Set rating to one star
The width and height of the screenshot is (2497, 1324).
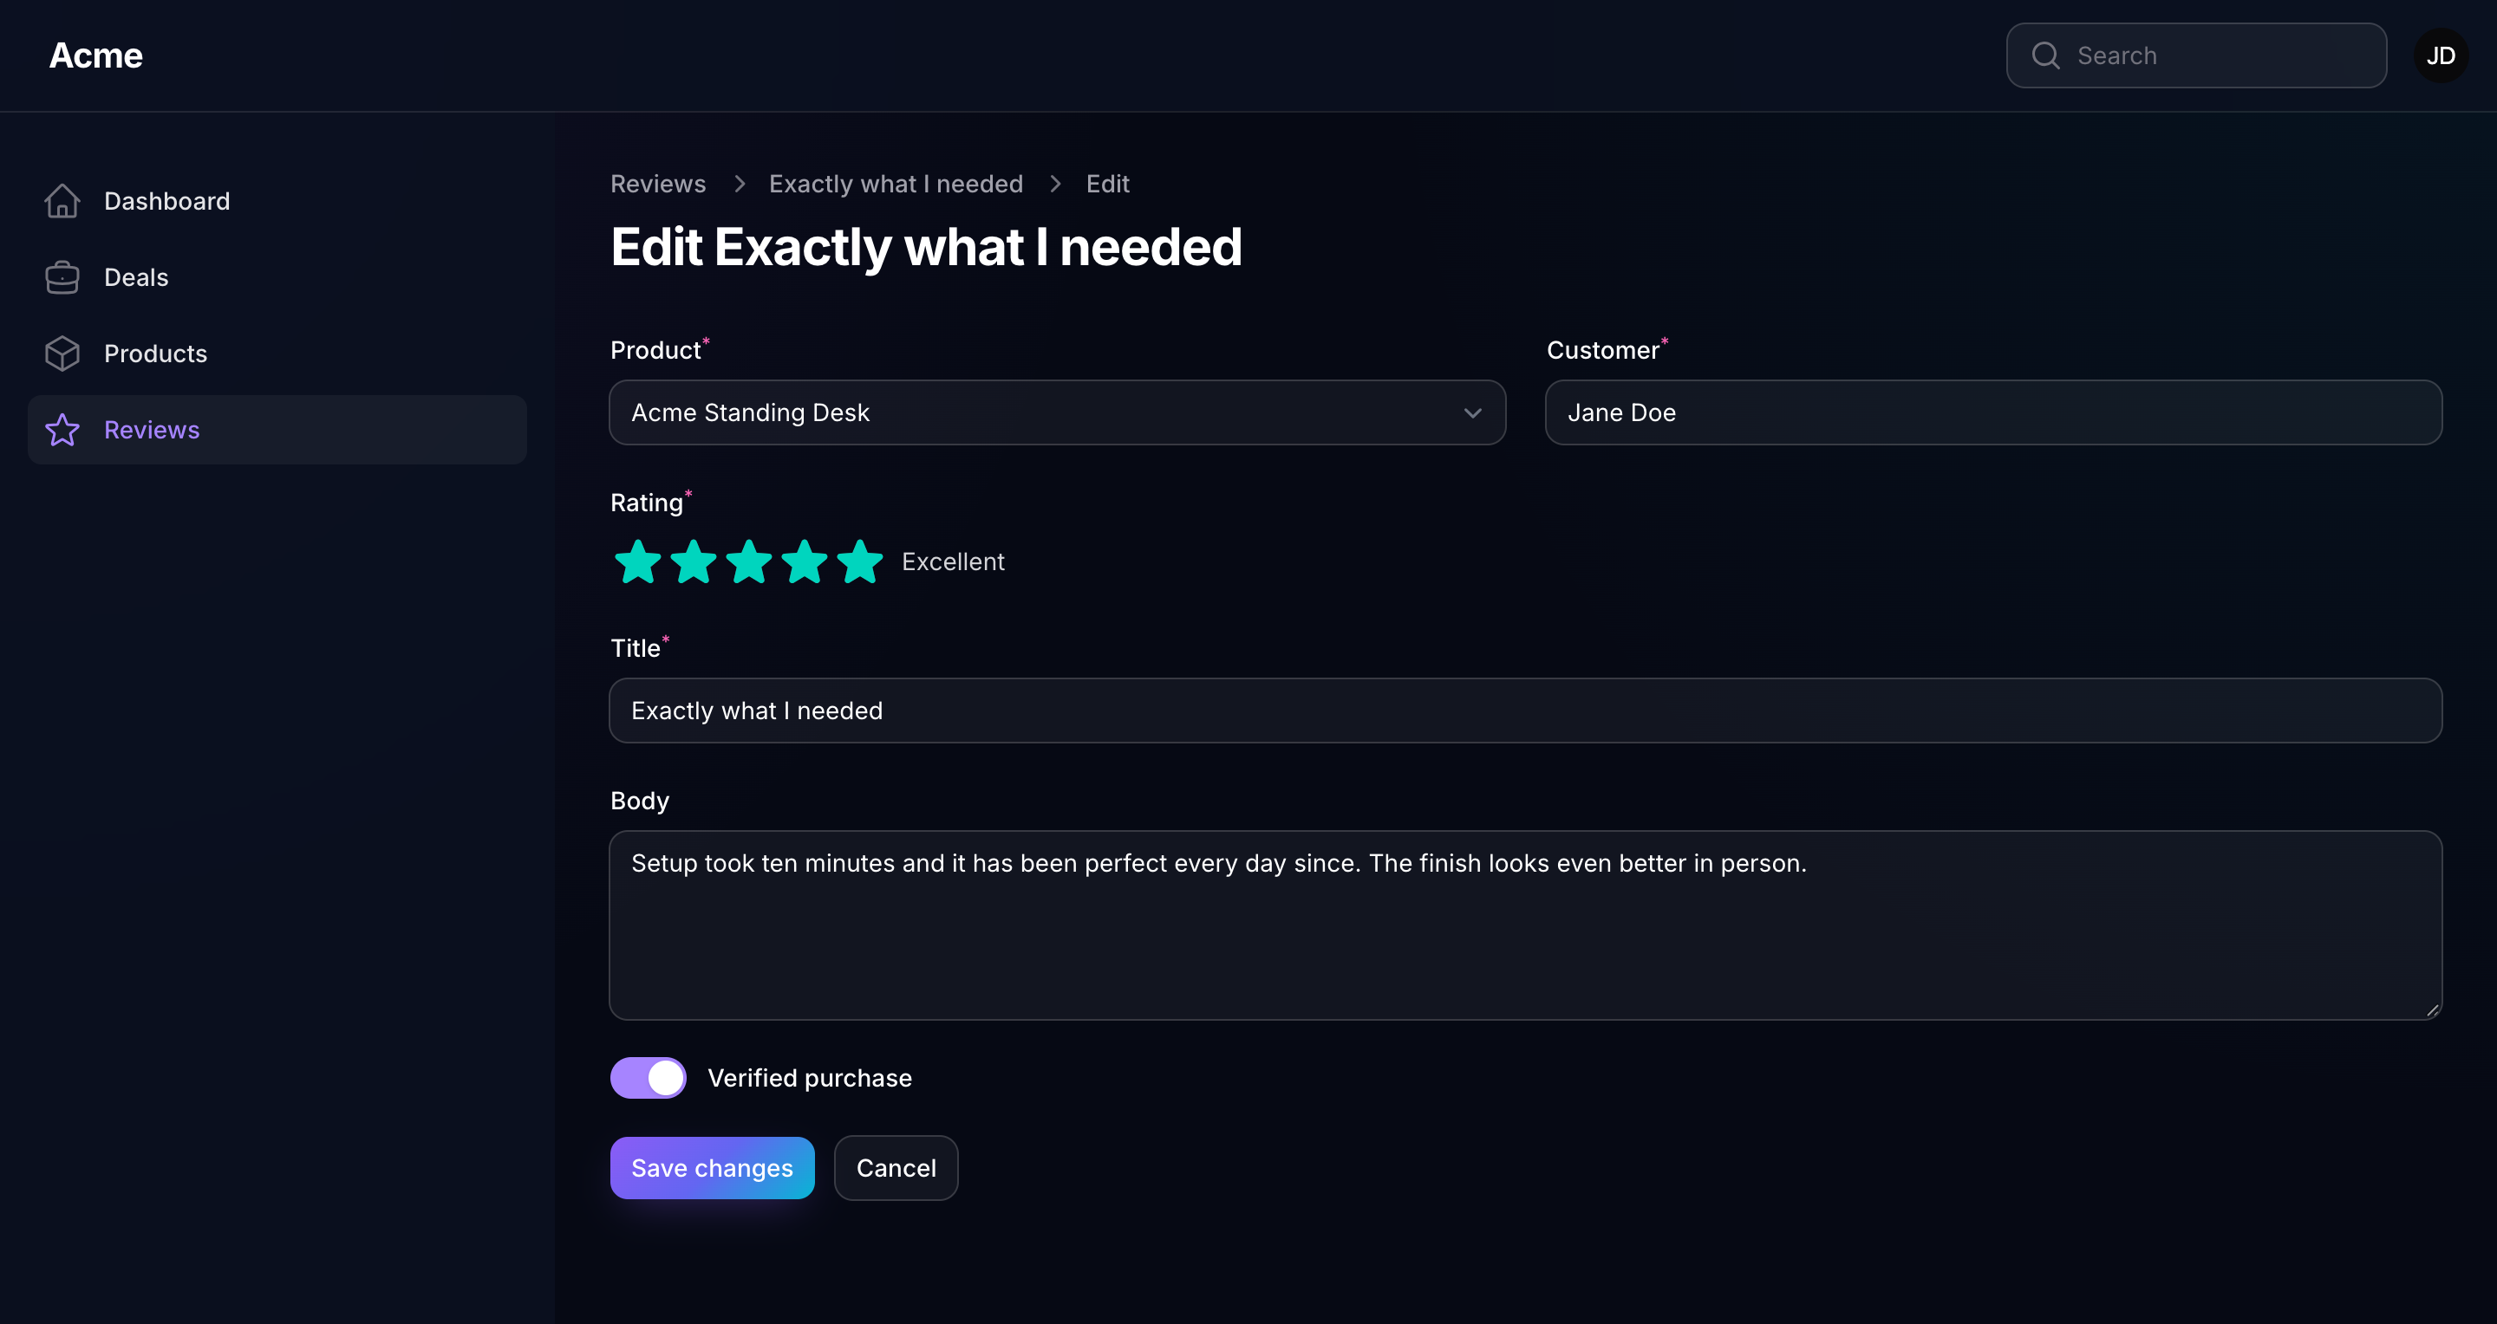coord(638,561)
